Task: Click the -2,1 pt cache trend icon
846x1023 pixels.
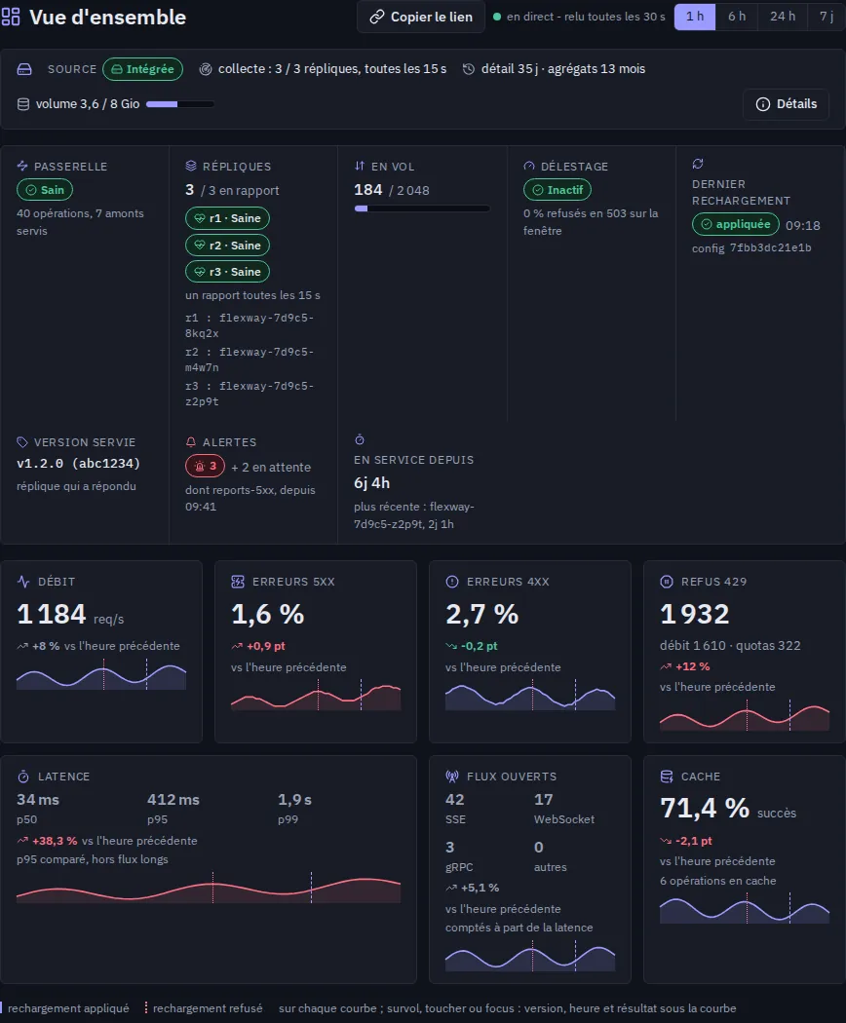Action: [665, 841]
